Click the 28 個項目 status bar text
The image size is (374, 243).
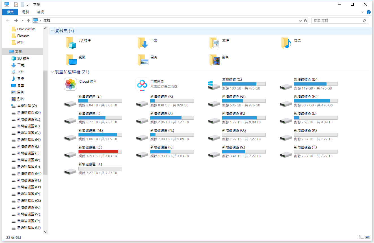pos(14,237)
